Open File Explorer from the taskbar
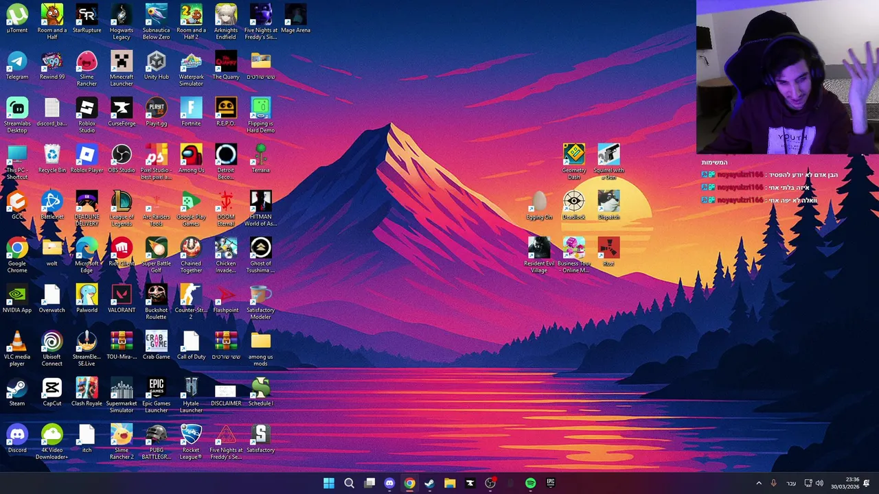The height and width of the screenshot is (494, 879). (x=450, y=483)
